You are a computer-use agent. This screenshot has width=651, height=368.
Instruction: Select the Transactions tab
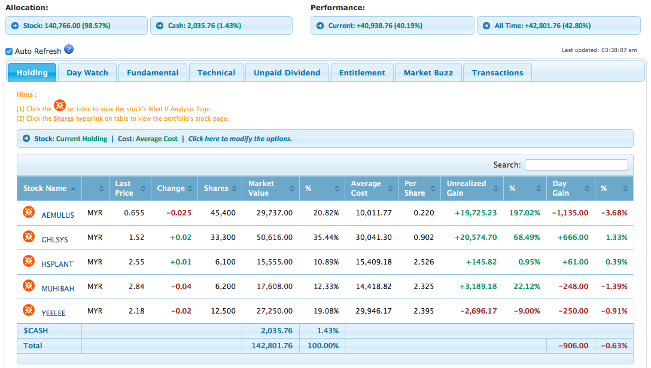(x=497, y=73)
